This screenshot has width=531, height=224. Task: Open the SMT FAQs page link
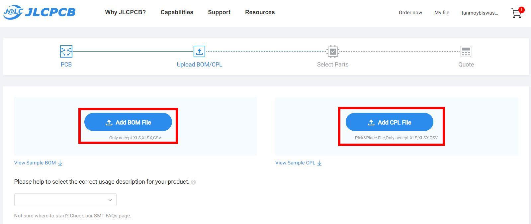(112, 216)
